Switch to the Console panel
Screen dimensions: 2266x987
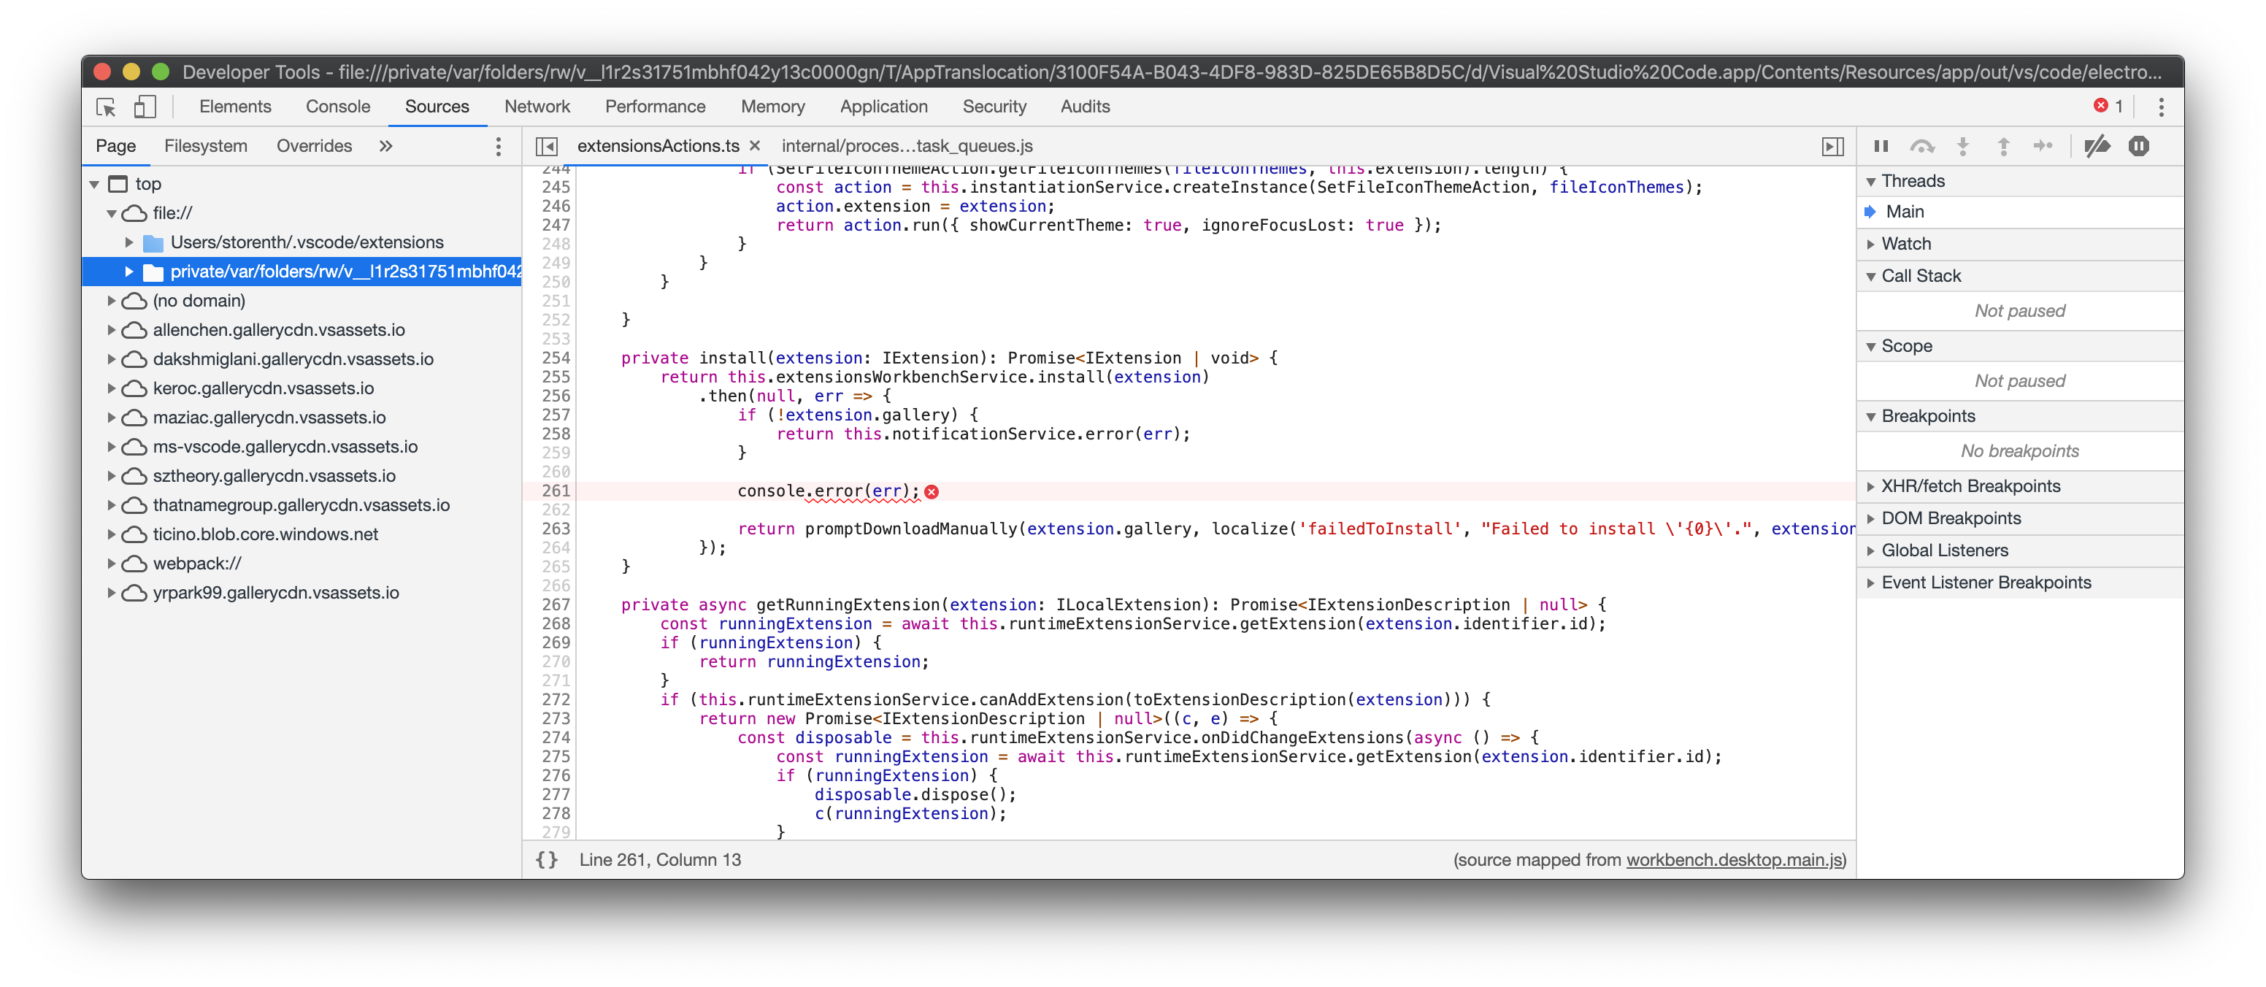(337, 107)
